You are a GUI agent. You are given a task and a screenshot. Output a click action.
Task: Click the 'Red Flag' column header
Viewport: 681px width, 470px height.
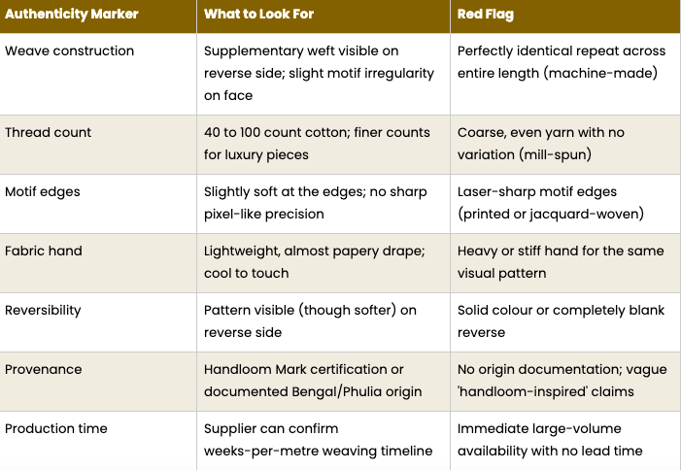[488, 15]
